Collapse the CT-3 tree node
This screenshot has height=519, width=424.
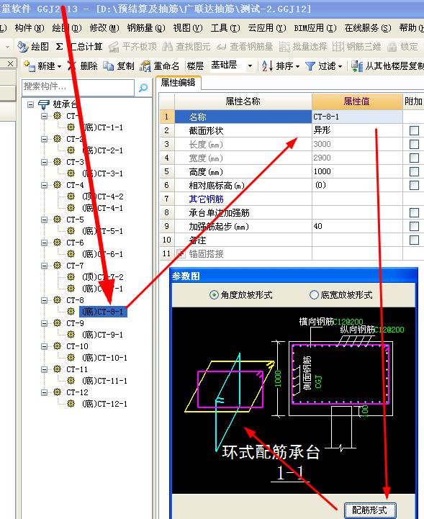pos(44,162)
